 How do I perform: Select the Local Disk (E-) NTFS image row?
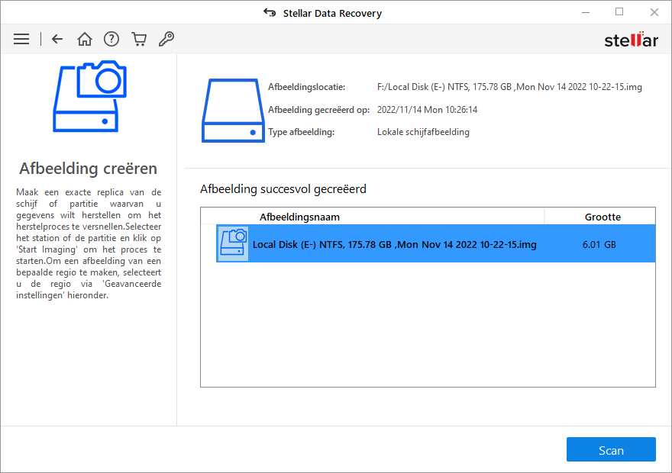coord(394,245)
